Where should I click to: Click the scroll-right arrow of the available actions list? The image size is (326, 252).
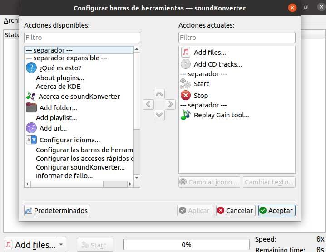click(130, 184)
